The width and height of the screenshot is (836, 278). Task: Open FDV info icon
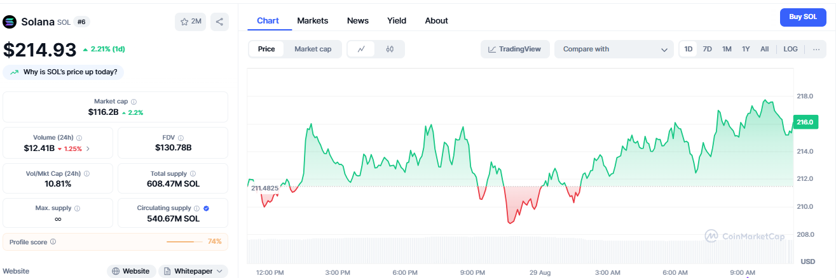click(x=181, y=138)
